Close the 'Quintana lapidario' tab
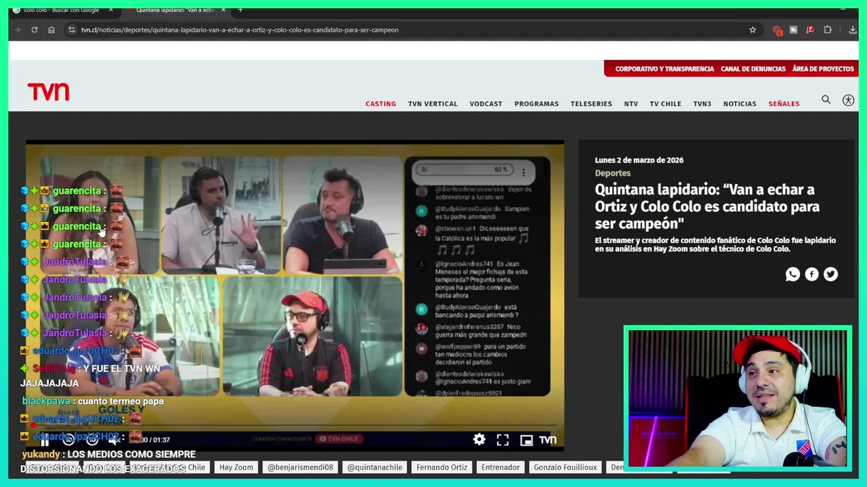This screenshot has width=867, height=487. (x=223, y=10)
